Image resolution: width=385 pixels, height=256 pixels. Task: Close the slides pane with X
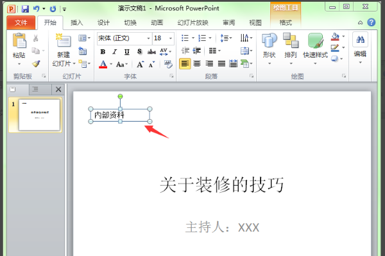click(x=58, y=90)
